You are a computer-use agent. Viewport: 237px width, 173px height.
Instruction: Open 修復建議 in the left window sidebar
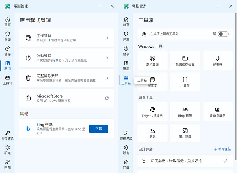pos(8,135)
